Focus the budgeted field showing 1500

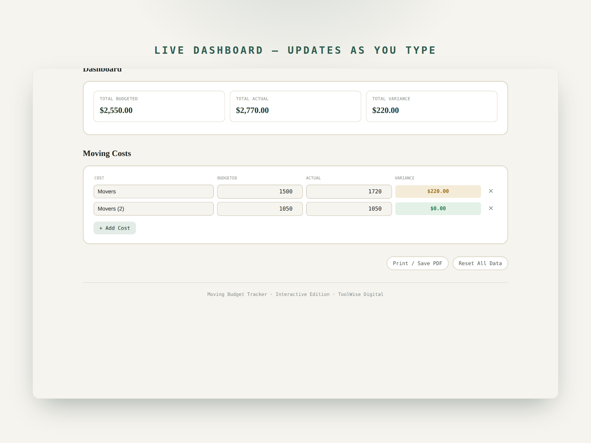260,191
